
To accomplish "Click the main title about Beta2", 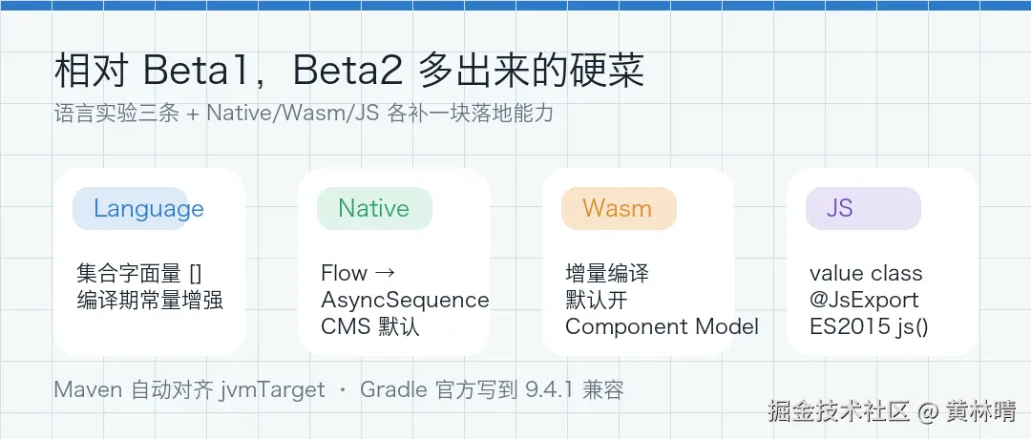I will pyautogui.click(x=349, y=72).
